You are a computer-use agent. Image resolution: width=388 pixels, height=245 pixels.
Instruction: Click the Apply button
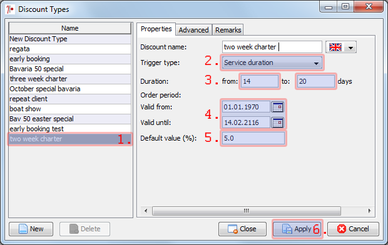coord(297,229)
